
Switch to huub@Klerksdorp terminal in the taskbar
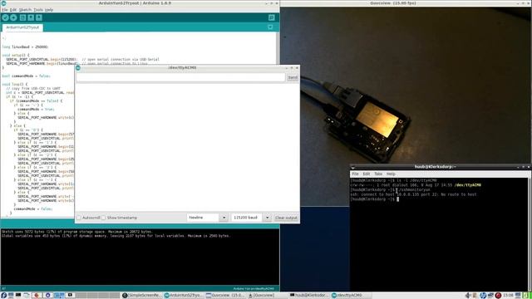tap(308, 296)
